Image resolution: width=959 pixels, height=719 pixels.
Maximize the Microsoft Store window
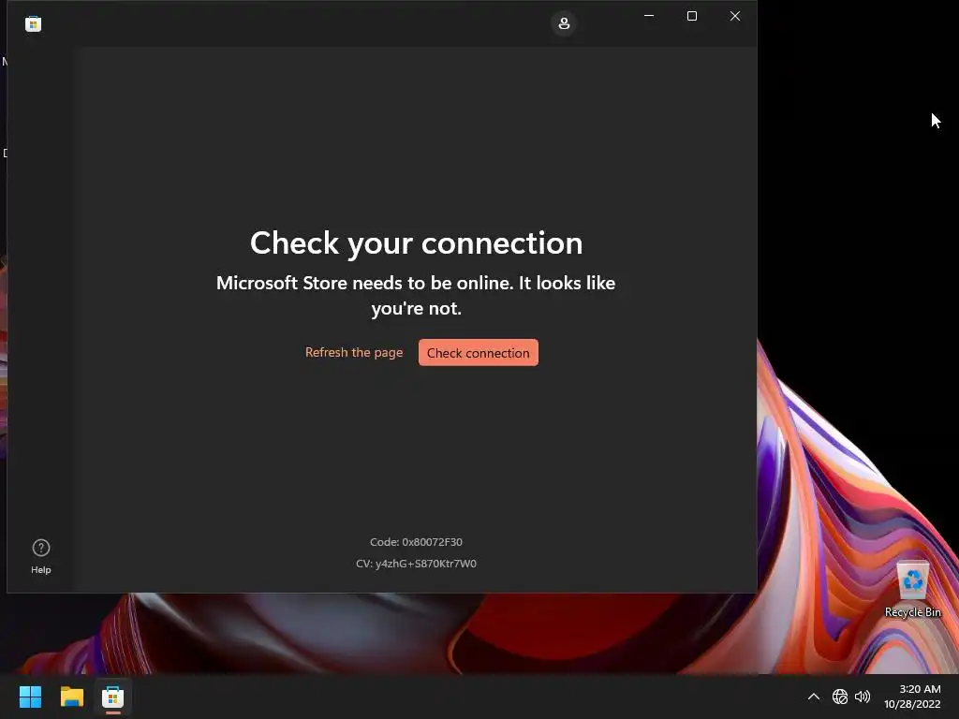click(x=692, y=16)
